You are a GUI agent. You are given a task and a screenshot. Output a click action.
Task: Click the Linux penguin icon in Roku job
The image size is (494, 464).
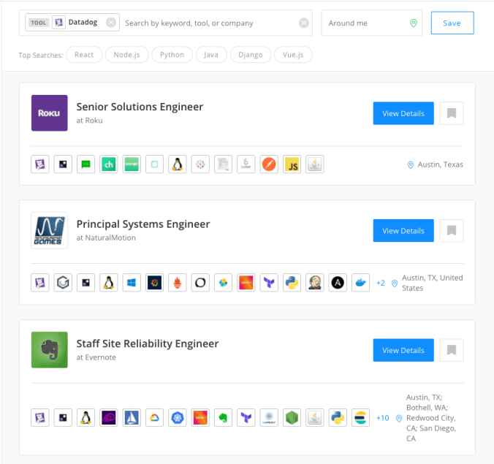(x=178, y=164)
